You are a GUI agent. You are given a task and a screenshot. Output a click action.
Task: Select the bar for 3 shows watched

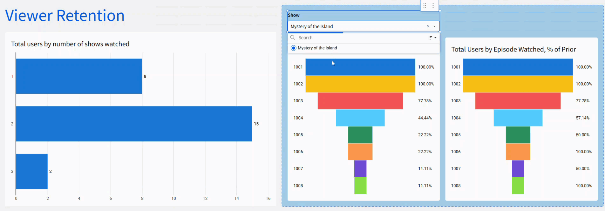click(x=32, y=171)
